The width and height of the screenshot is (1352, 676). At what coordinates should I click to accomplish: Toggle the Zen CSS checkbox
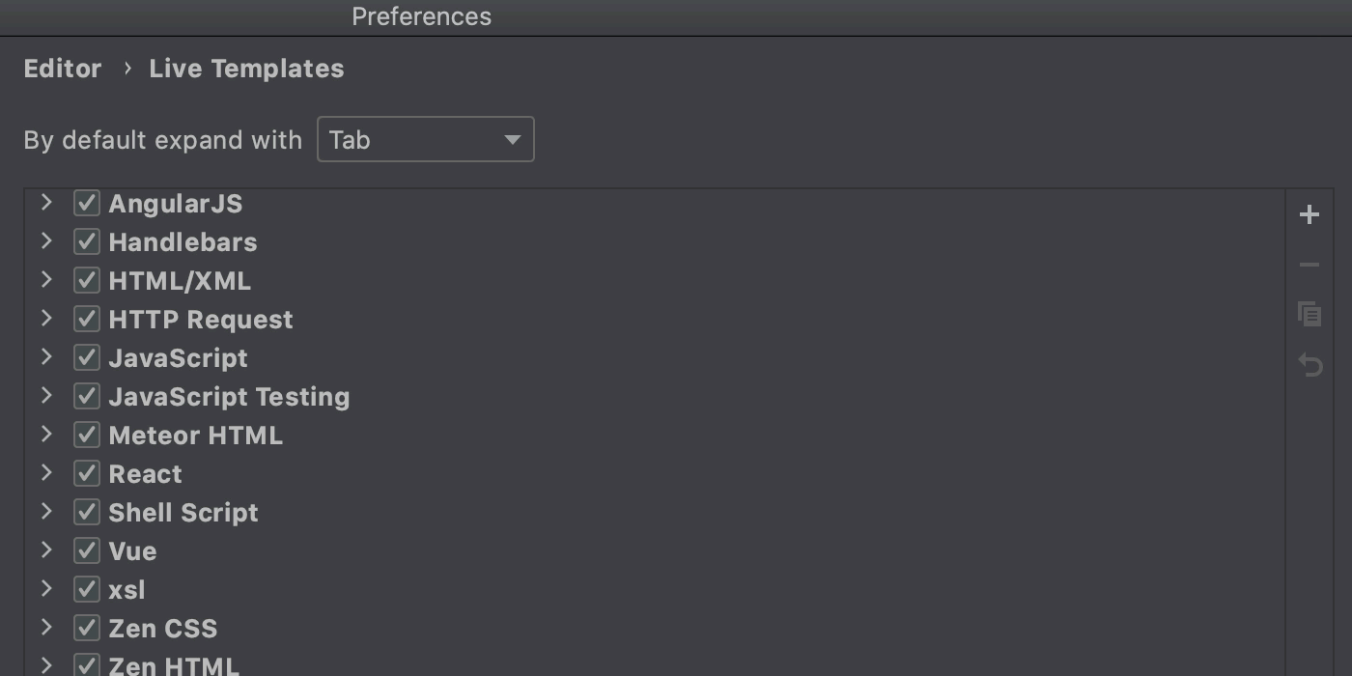tap(87, 628)
